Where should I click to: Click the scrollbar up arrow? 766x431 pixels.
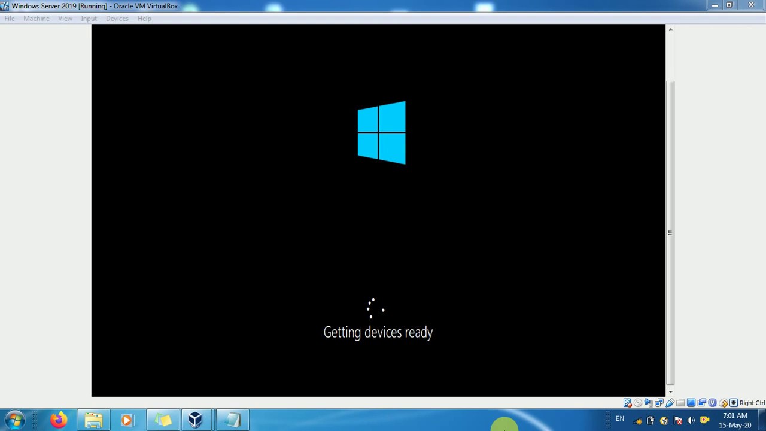[670, 29]
